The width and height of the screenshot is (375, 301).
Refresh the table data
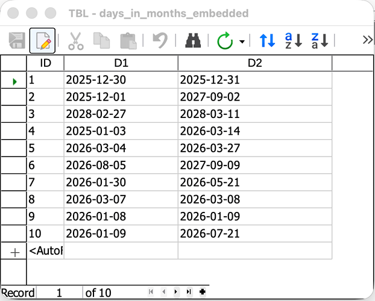(225, 41)
